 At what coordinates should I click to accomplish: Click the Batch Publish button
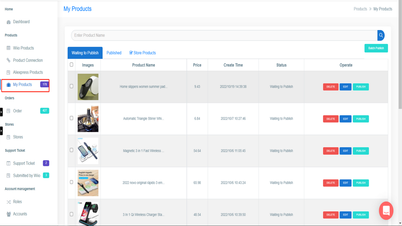(x=376, y=48)
